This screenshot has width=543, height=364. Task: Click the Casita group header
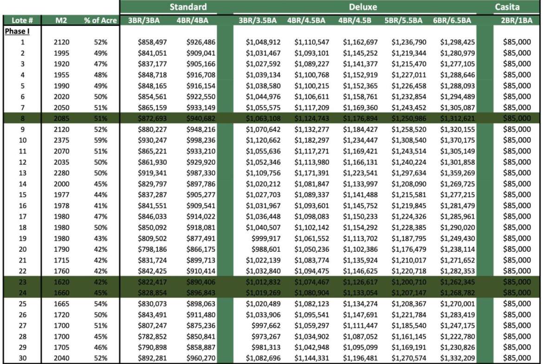507,7
